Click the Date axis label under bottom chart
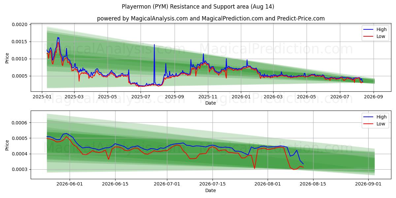The height and width of the screenshot is (198, 396). coord(211,191)
